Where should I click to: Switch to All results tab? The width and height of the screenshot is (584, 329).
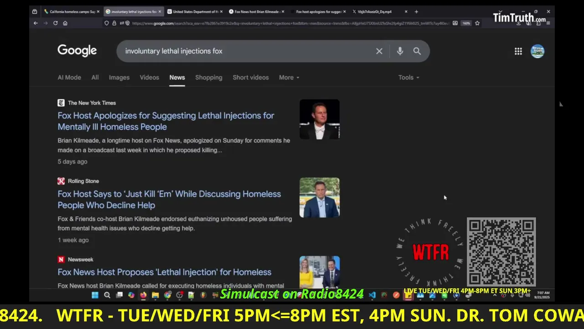click(x=95, y=77)
